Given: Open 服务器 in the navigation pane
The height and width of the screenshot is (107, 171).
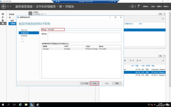Looking at the screenshot, I should (11, 14).
